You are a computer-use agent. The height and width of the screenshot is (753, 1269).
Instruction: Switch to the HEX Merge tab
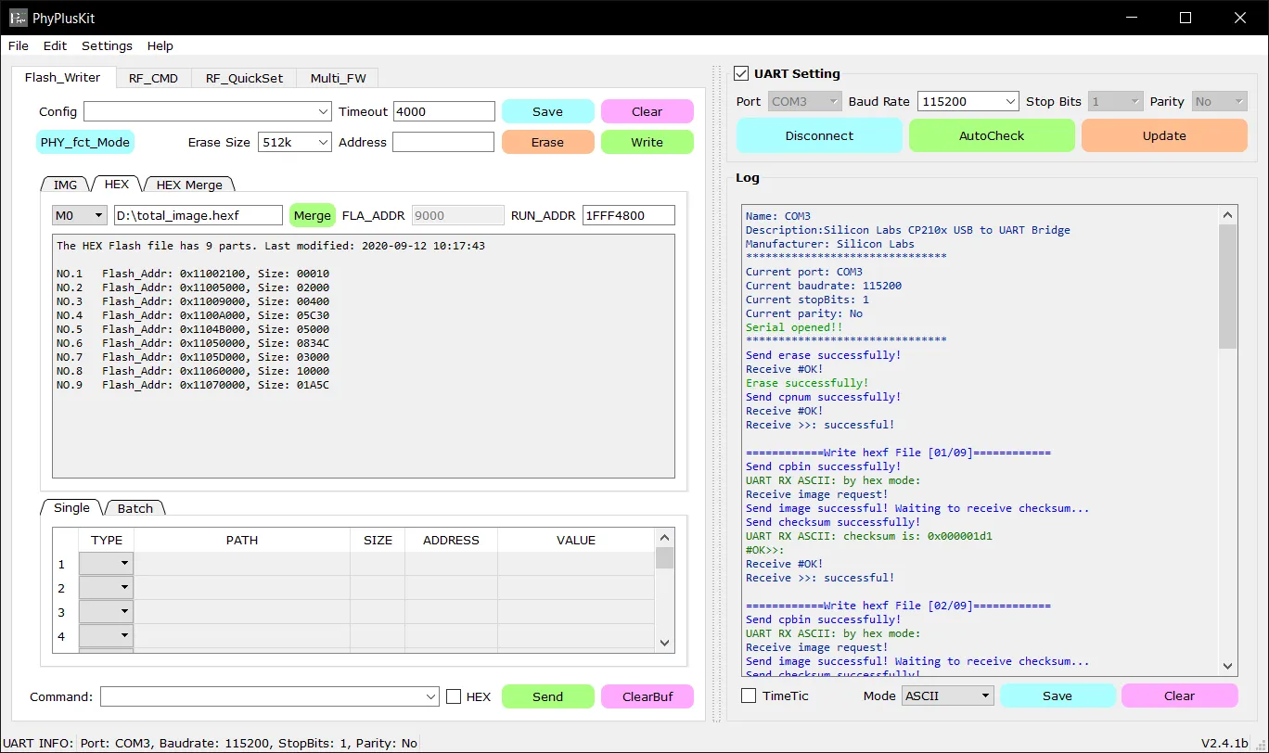[189, 185]
